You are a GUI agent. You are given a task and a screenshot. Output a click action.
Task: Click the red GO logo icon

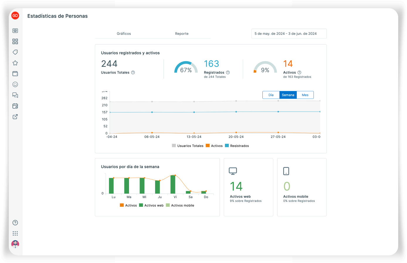tap(15, 16)
